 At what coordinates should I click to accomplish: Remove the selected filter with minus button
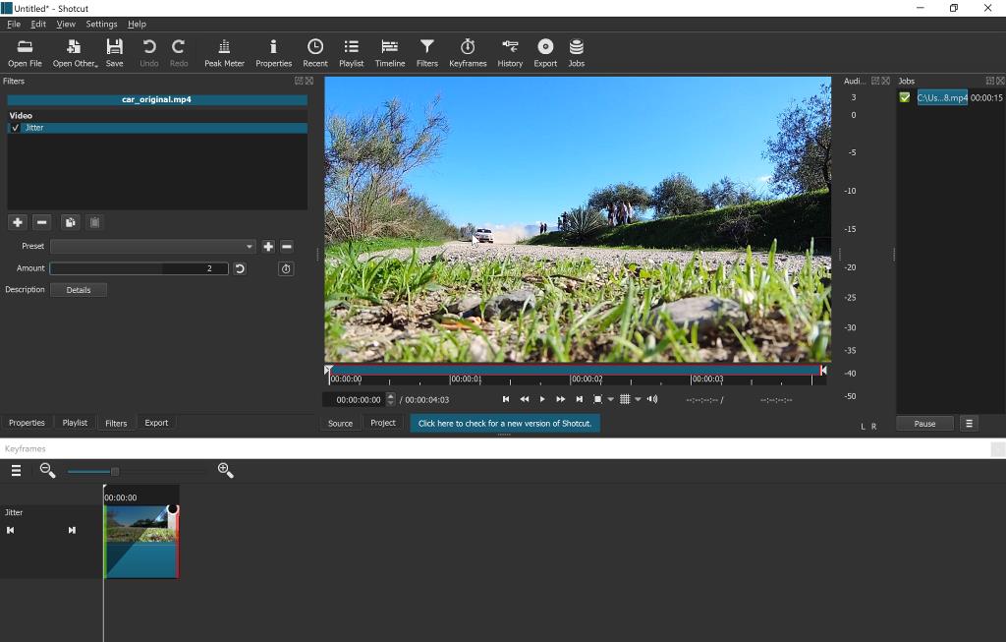(41, 223)
